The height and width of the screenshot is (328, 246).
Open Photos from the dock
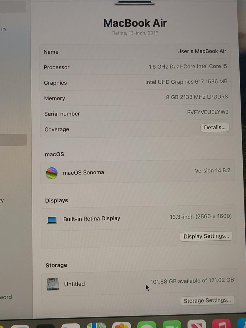(121, 325)
